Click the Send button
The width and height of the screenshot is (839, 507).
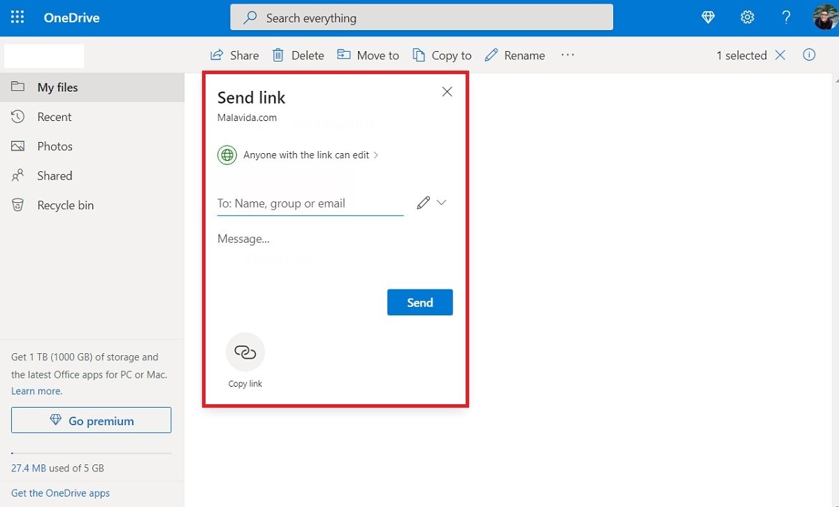click(420, 302)
